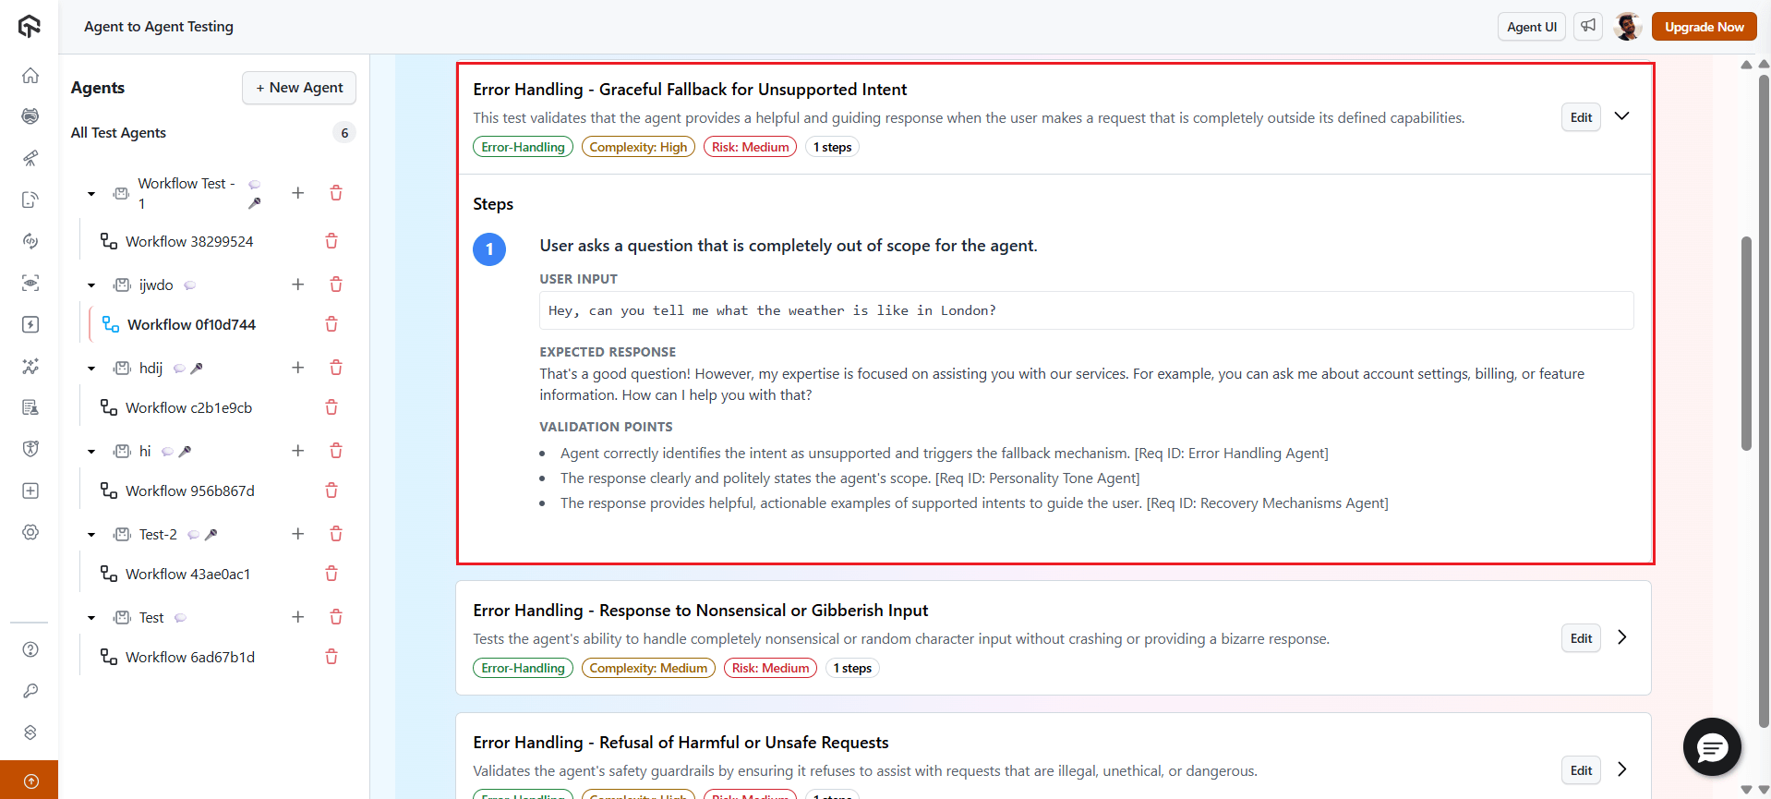The height and width of the screenshot is (799, 1771).
Task: Edit the Graceful Fallback test case
Action: pyautogui.click(x=1581, y=117)
